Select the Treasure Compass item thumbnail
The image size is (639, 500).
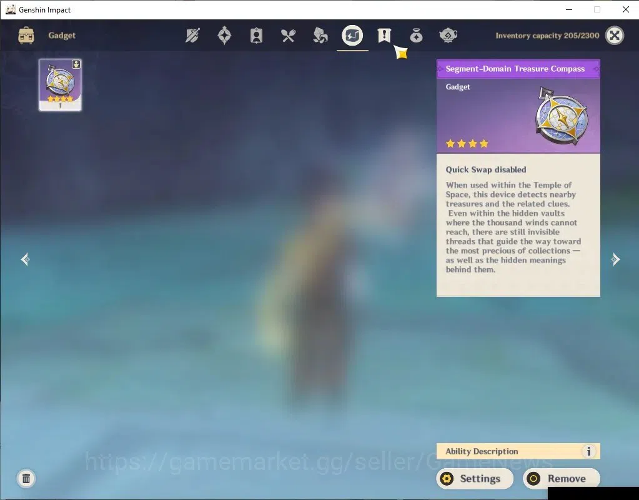pyautogui.click(x=60, y=85)
